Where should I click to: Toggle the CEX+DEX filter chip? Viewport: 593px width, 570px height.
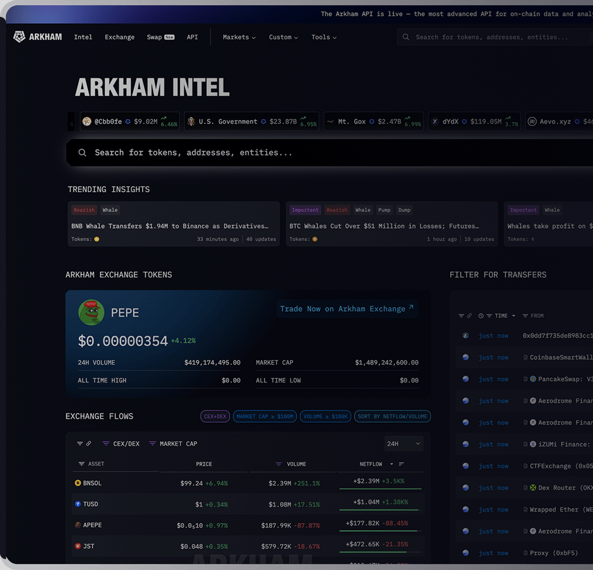coord(215,416)
